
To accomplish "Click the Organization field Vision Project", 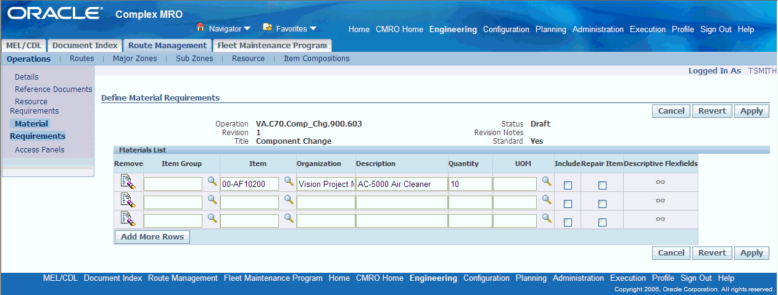I will [326, 184].
